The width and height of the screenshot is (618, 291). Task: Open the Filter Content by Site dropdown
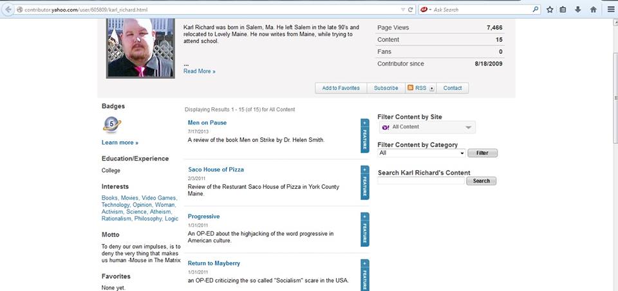[426, 127]
